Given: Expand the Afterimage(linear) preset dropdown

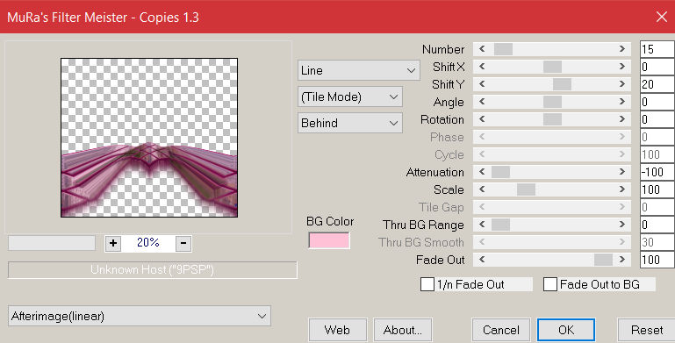Looking at the screenshot, I should pyautogui.click(x=140, y=317).
